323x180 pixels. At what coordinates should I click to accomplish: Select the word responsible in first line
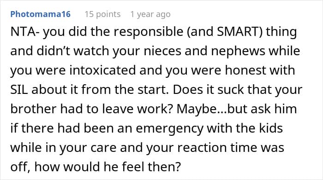pos(148,32)
